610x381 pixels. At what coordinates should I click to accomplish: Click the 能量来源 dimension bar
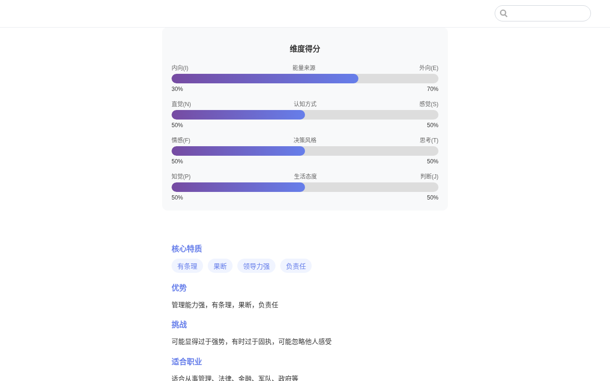305,79
